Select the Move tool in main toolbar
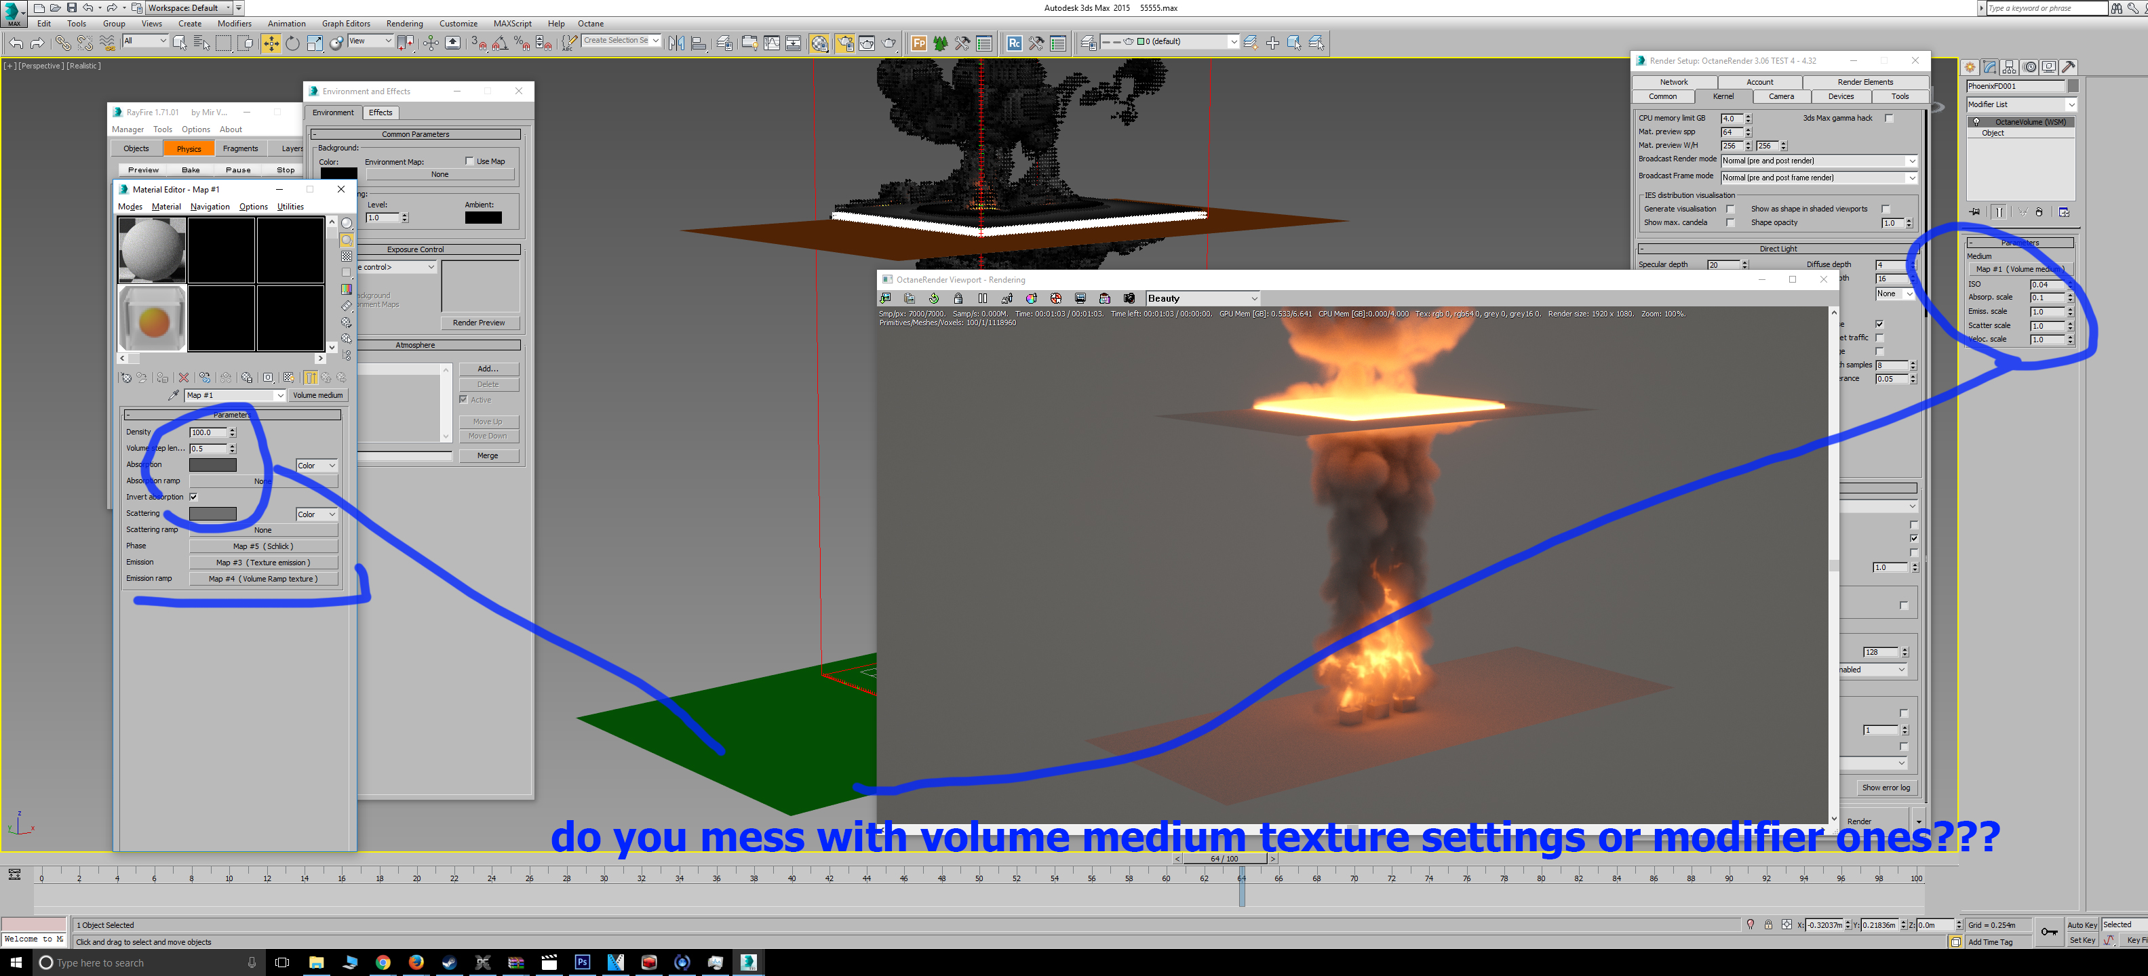 click(271, 43)
